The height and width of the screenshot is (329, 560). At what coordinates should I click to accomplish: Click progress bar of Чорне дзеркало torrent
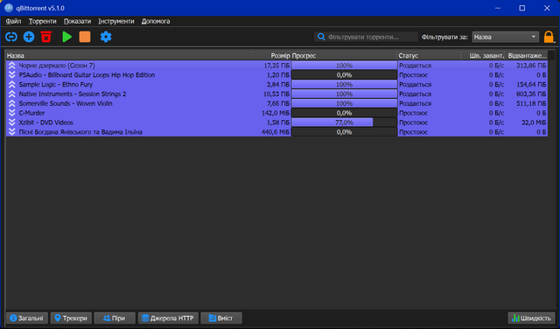coord(344,66)
